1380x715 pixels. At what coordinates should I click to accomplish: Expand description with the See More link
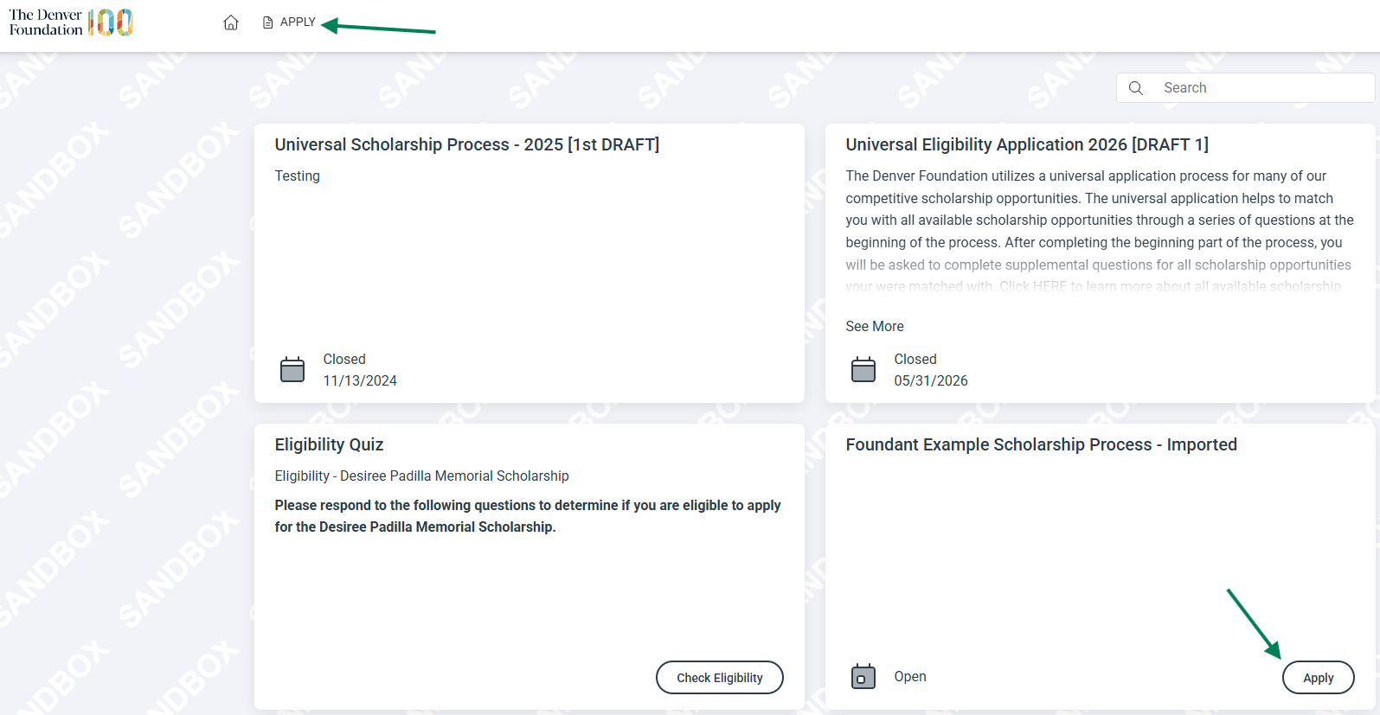click(x=875, y=326)
